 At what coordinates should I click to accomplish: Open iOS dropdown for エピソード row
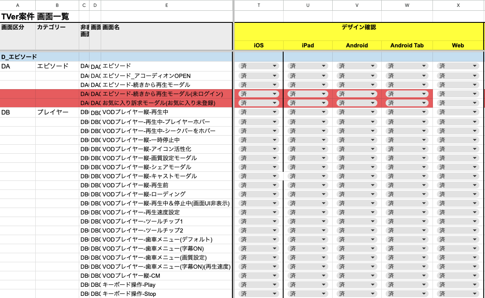tap(259, 66)
